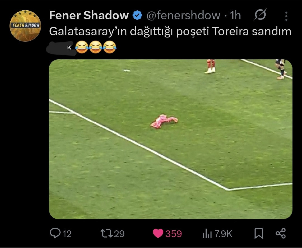
Task: Click the reply speech bubble icon
Action: coord(55,233)
